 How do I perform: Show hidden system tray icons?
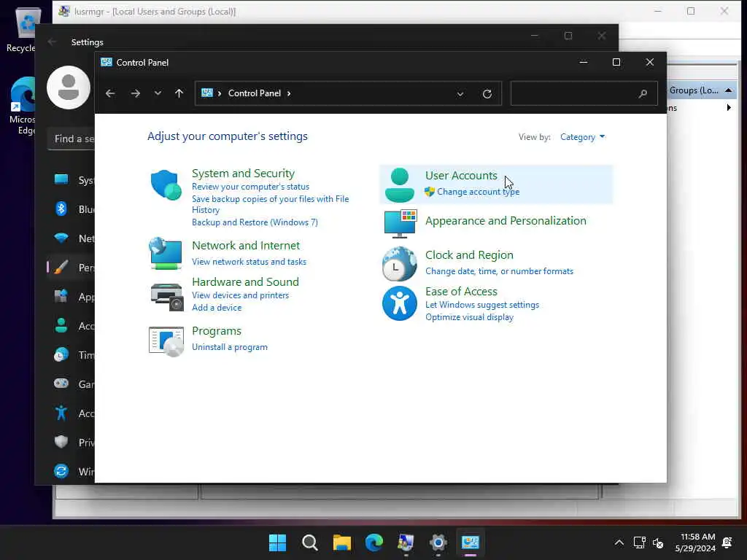pos(619,542)
